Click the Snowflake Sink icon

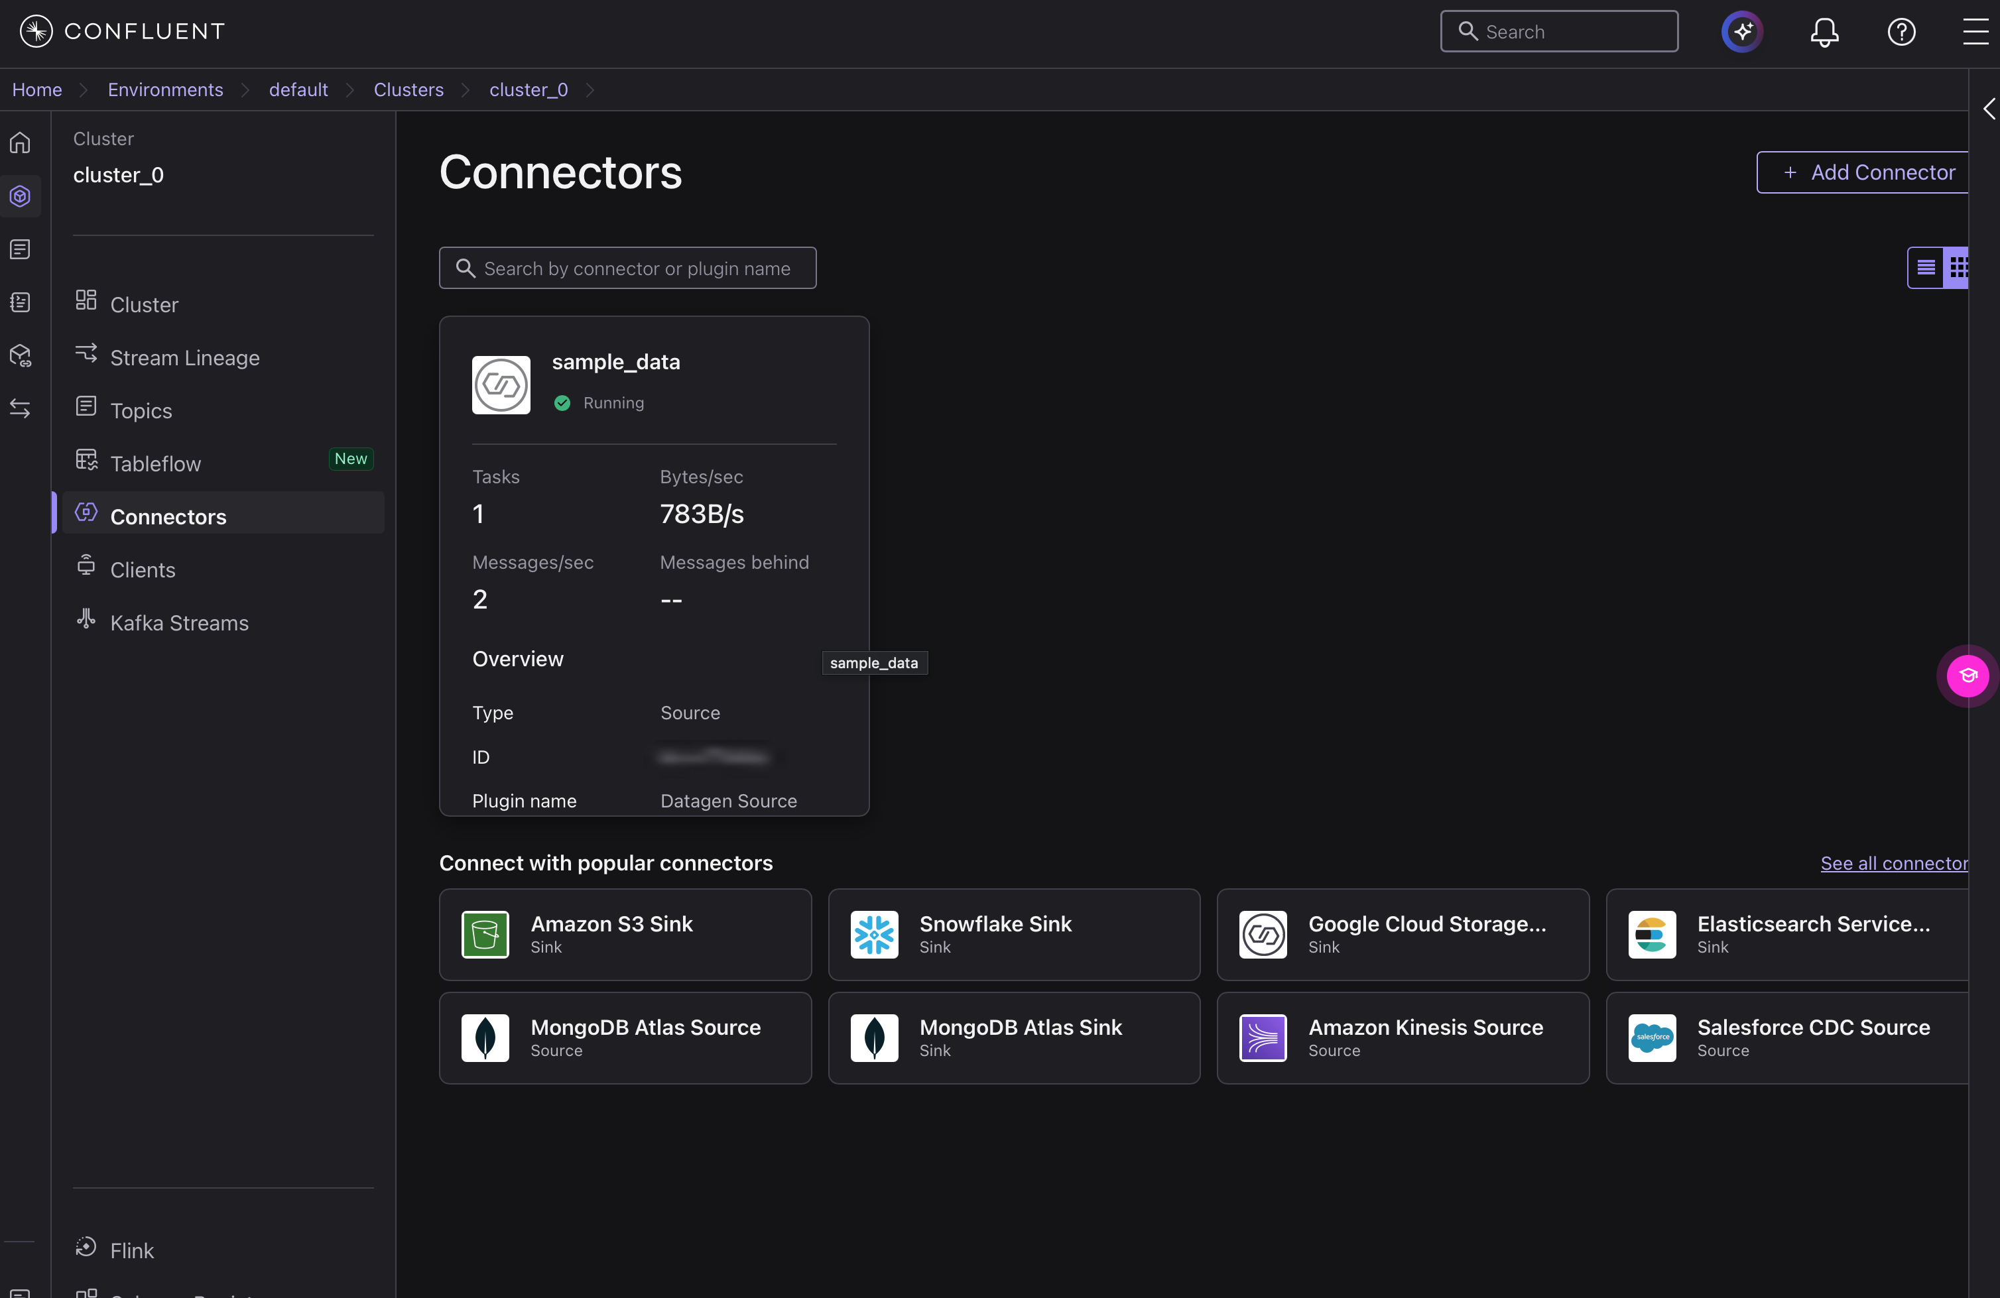pos(874,934)
